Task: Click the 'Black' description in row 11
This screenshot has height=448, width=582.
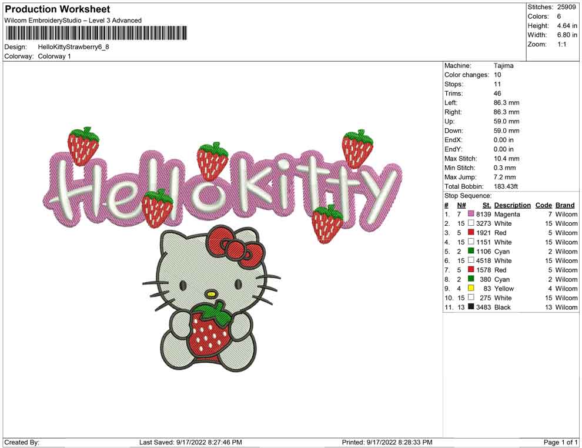Action: point(502,307)
